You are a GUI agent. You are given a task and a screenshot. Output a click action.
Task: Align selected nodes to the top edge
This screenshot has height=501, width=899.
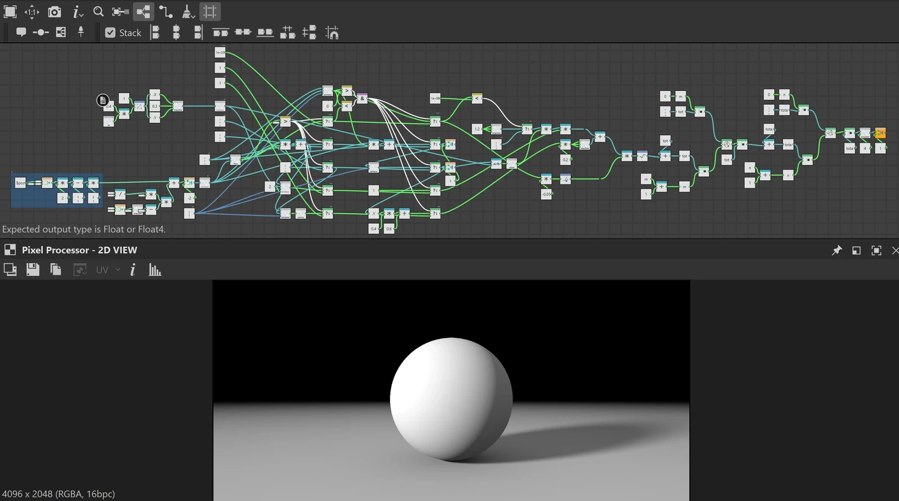(x=220, y=33)
